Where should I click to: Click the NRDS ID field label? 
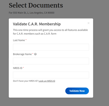pyautogui.click(x=18, y=68)
